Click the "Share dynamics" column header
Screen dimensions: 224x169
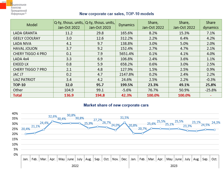coord(210,25)
